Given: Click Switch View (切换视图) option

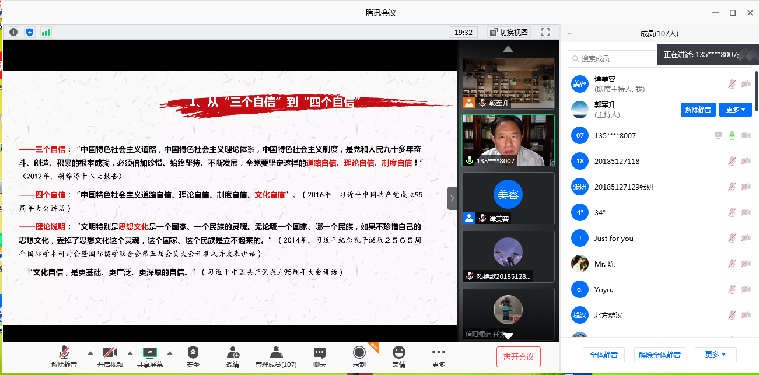Looking at the screenshot, I should (x=508, y=32).
